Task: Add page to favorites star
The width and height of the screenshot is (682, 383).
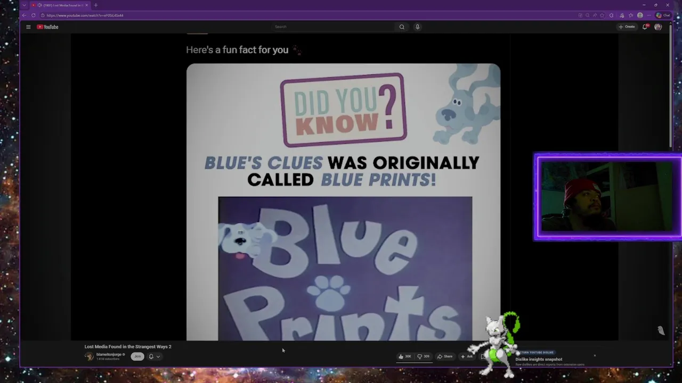Action: point(602,15)
